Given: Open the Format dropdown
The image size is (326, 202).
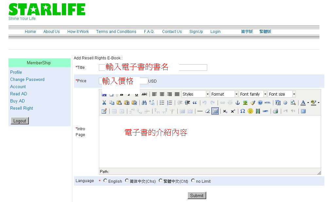Looking at the screenshot, I should (224, 94).
